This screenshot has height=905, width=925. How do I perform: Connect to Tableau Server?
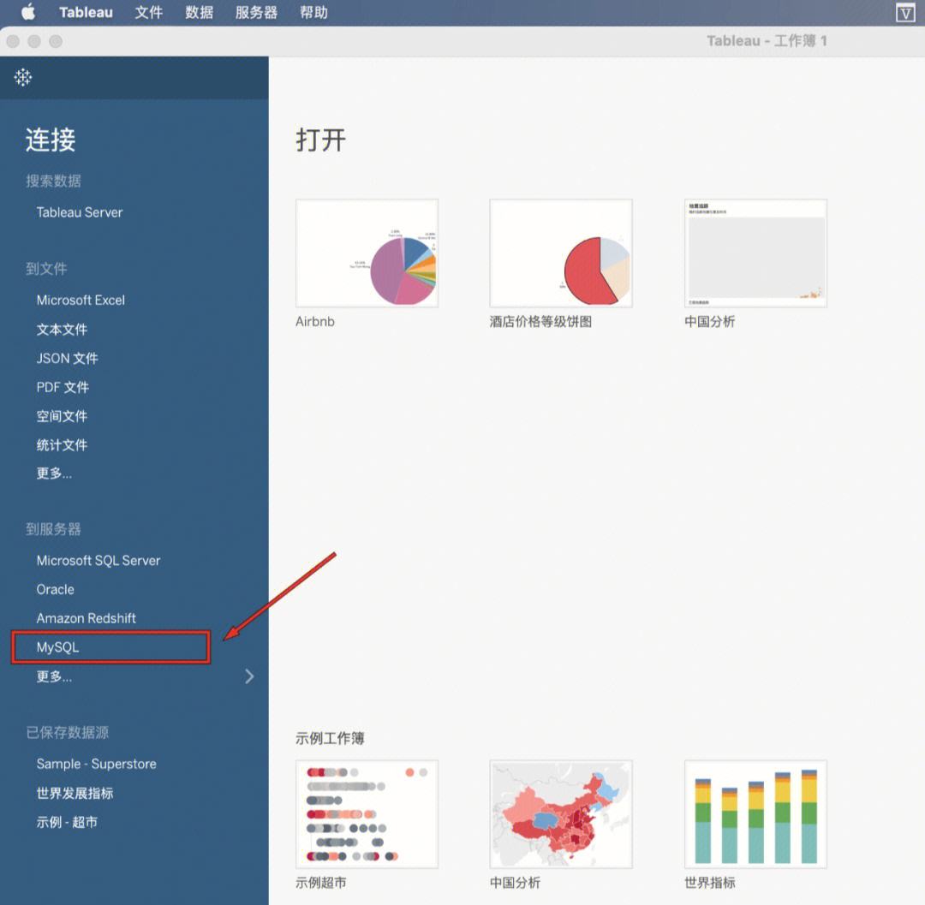click(80, 212)
